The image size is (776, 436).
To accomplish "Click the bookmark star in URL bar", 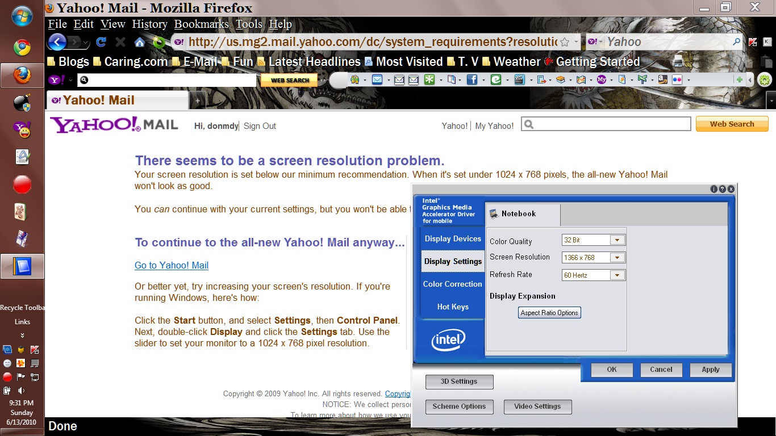I will 565,42.
